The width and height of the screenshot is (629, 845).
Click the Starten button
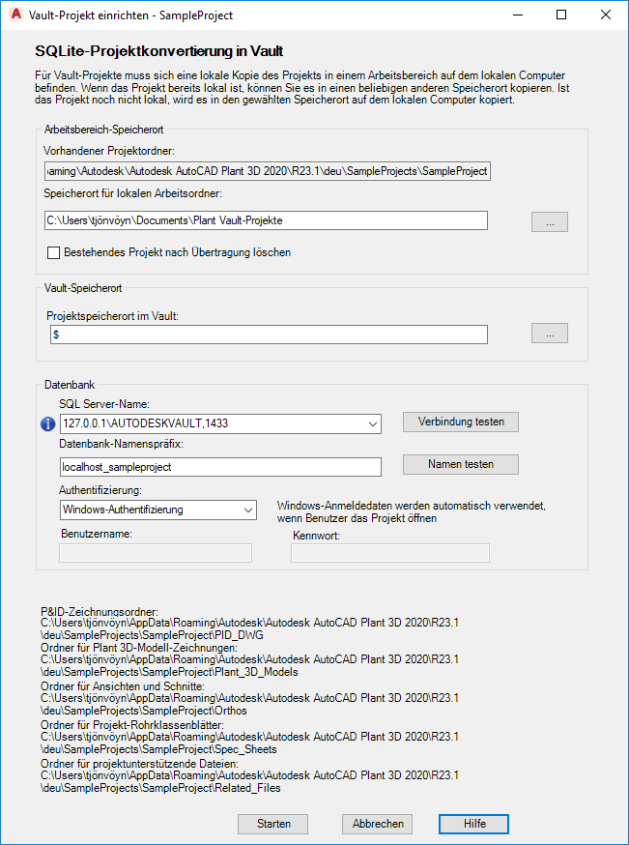point(273,824)
